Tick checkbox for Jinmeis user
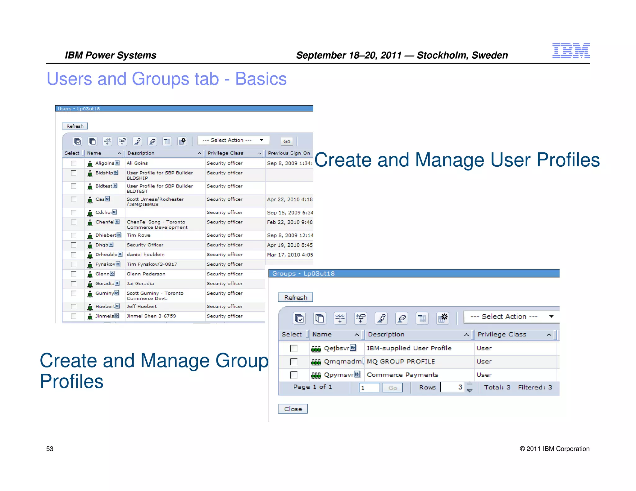This screenshot has height=491, width=636. tap(74, 316)
